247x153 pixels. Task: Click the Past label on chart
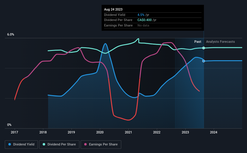tap(198, 42)
